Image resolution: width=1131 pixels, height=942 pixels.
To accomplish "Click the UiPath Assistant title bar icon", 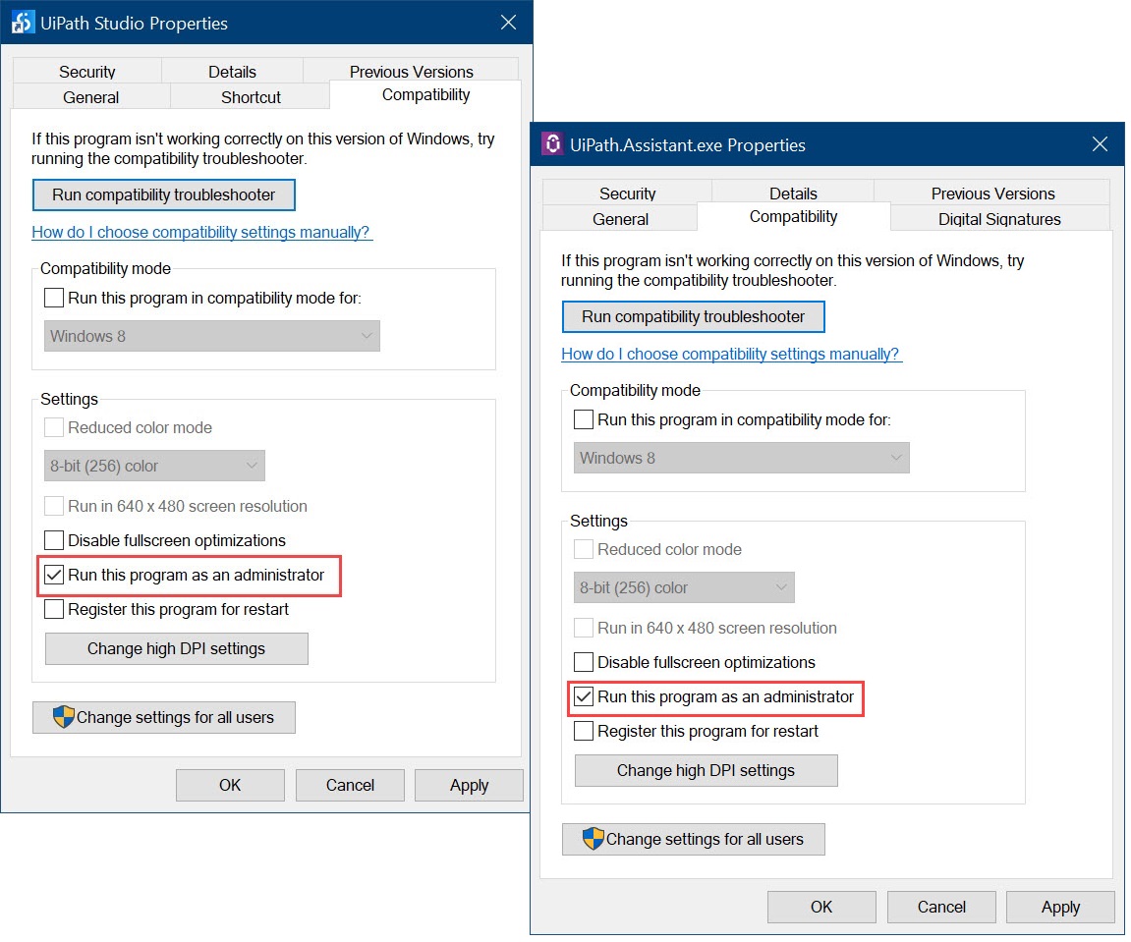I will [x=552, y=144].
